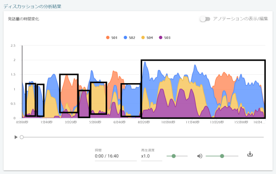Click the ディスカッションの分析結果 heading
Viewport: 276px width, 174px height.
32,6
